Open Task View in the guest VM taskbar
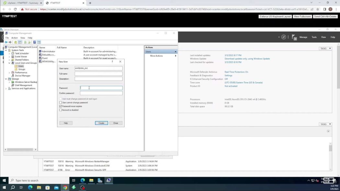The width and height of the screenshot is (340, 191). pos(74,180)
